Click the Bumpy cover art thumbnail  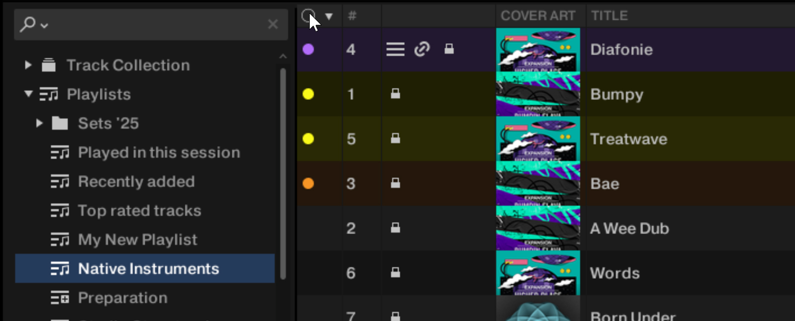coord(538,94)
